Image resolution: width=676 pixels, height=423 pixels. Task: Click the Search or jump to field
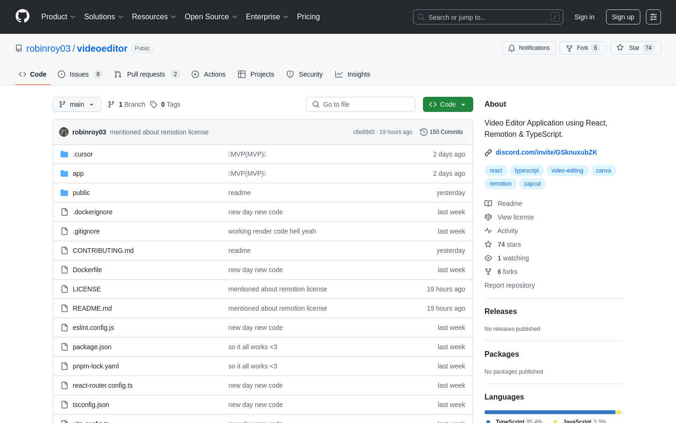(x=488, y=17)
